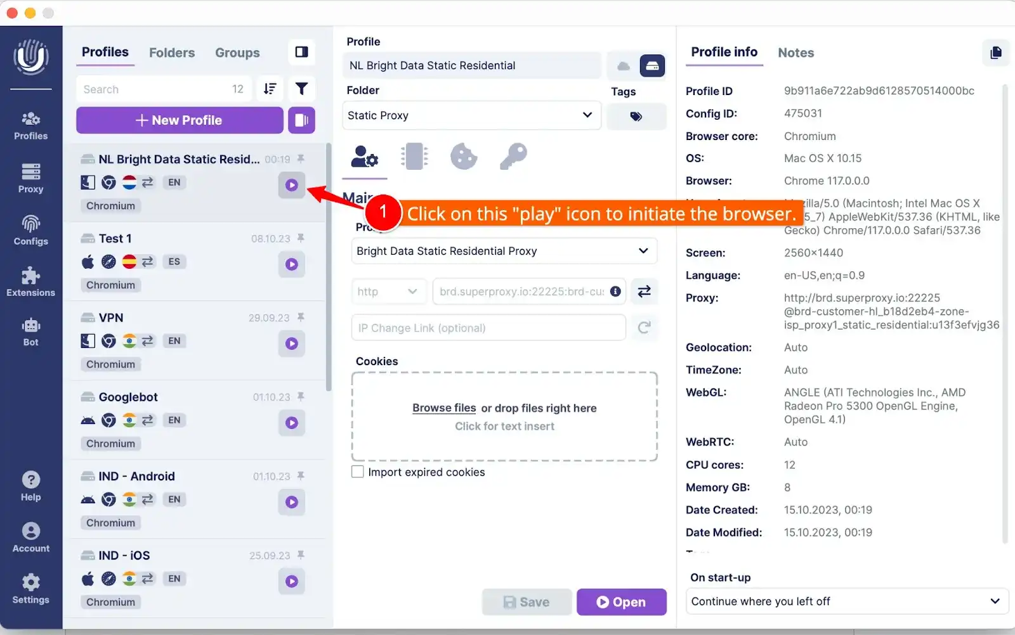Click the Profile ID value 9b911a6e...
Screen dimensions: 1015x635
click(879, 91)
